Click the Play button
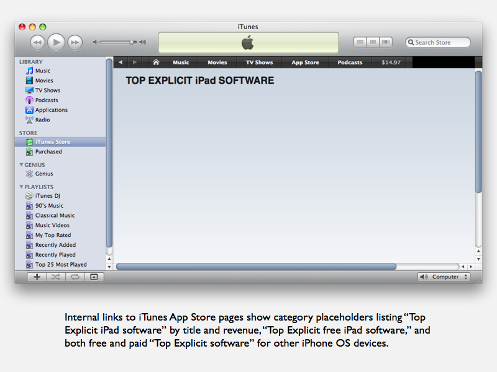The width and height of the screenshot is (497, 372). (x=56, y=42)
